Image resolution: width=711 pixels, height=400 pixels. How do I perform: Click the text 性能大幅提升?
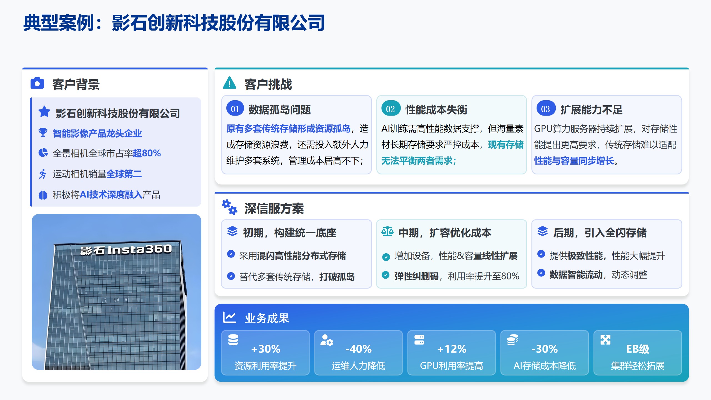pyautogui.click(x=638, y=256)
